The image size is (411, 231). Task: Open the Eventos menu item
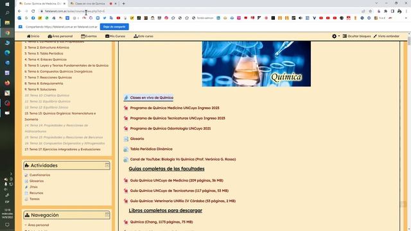tap(89, 36)
